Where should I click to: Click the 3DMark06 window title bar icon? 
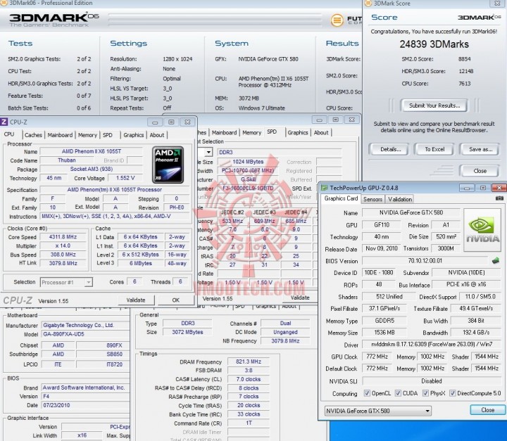tap(4, 3)
